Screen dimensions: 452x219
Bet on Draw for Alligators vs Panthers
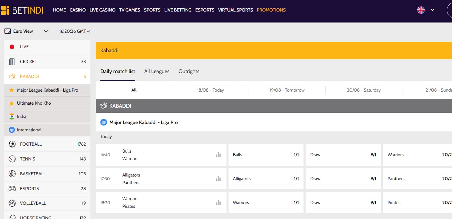coord(343,179)
